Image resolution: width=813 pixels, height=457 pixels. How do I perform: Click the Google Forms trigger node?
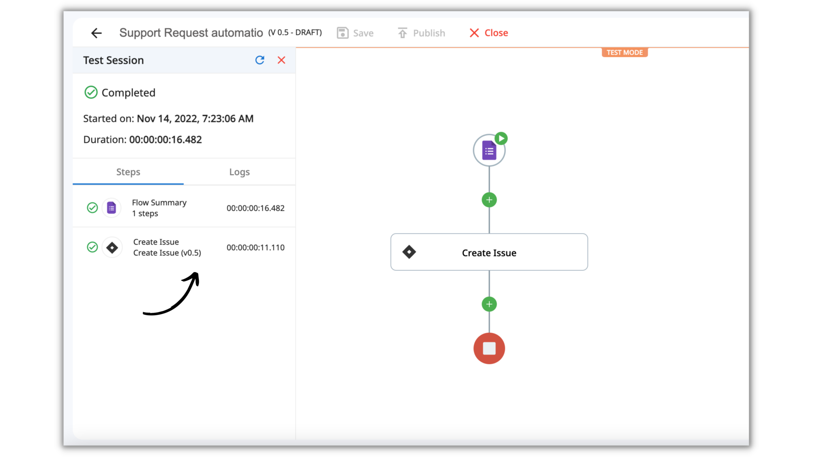489,150
